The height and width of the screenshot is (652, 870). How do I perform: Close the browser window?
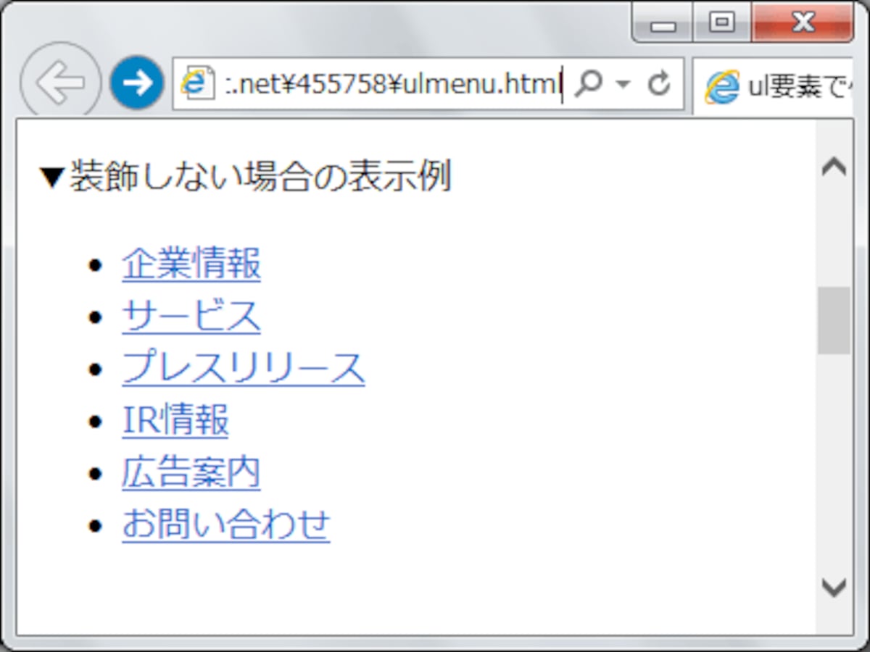pyautogui.click(x=802, y=23)
